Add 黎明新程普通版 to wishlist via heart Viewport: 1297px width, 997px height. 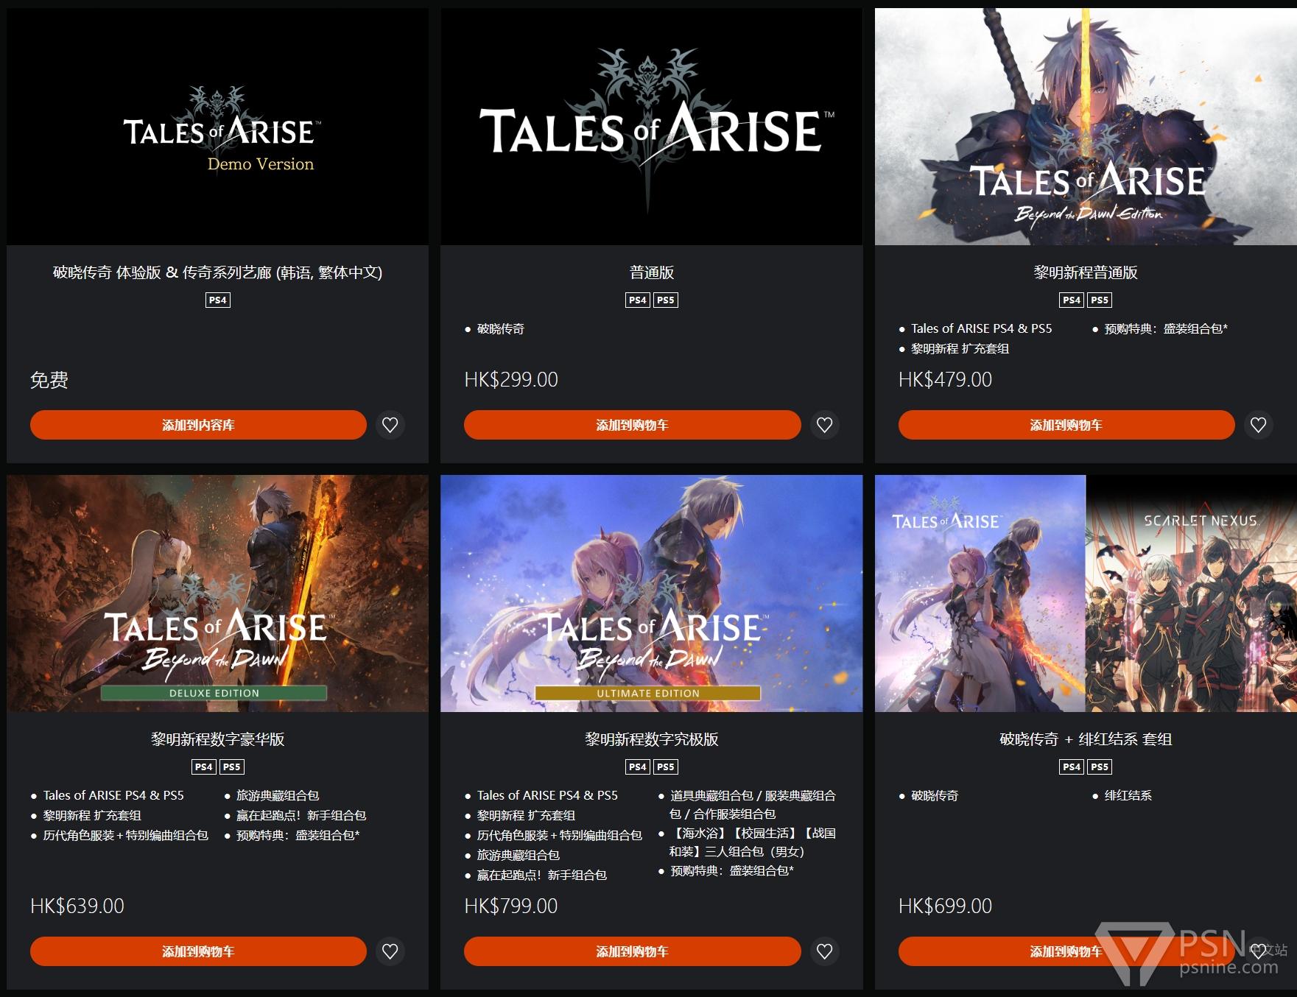click(1259, 425)
